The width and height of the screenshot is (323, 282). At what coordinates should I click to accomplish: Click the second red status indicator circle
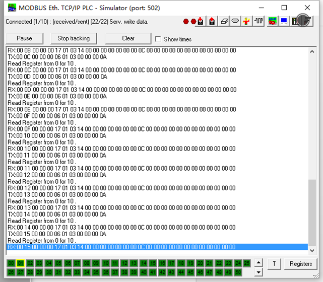click(193, 22)
